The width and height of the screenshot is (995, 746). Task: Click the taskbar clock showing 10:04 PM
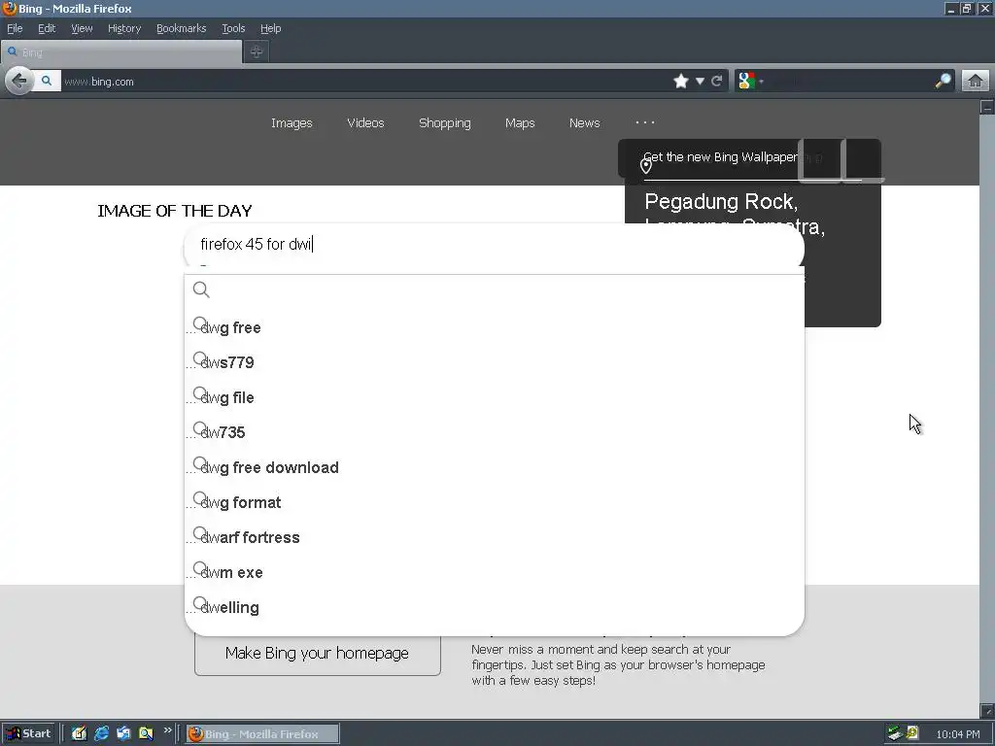[x=957, y=734]
